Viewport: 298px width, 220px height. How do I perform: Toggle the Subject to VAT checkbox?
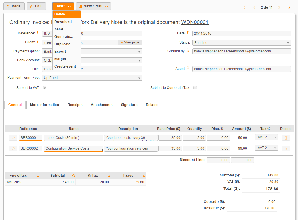coord(45,88)
